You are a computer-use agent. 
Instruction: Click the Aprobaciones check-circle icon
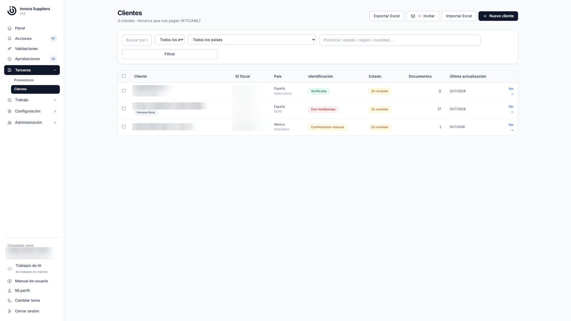click(10, 59)
